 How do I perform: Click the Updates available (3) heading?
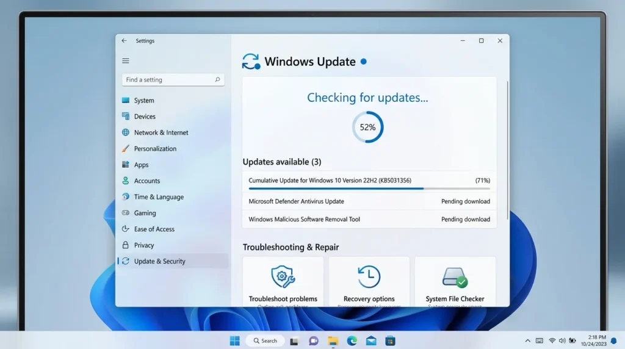(282, 162)
